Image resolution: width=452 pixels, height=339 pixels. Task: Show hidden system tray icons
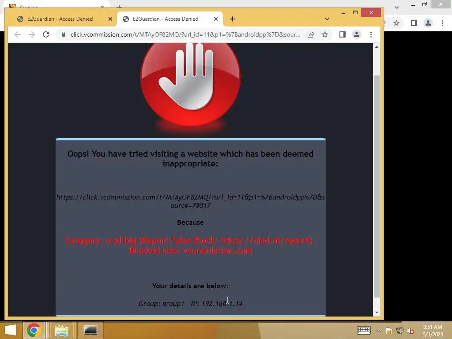378,331
